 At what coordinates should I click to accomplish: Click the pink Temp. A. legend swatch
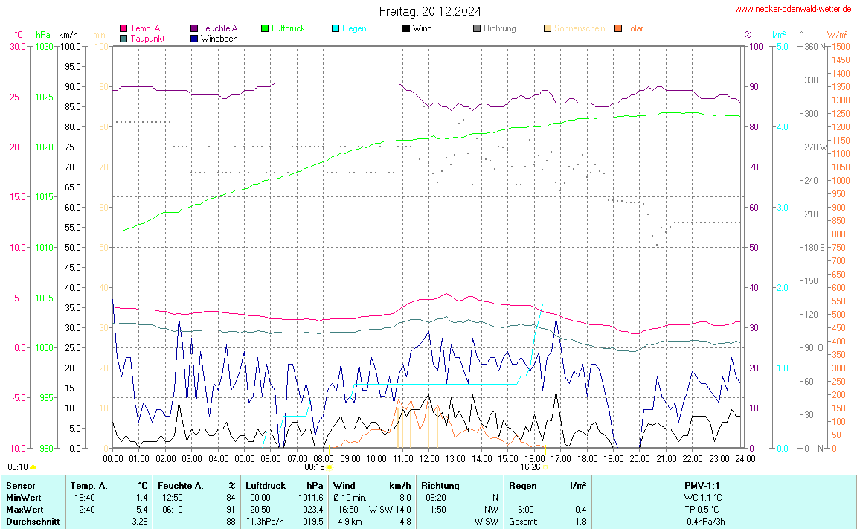123,28
